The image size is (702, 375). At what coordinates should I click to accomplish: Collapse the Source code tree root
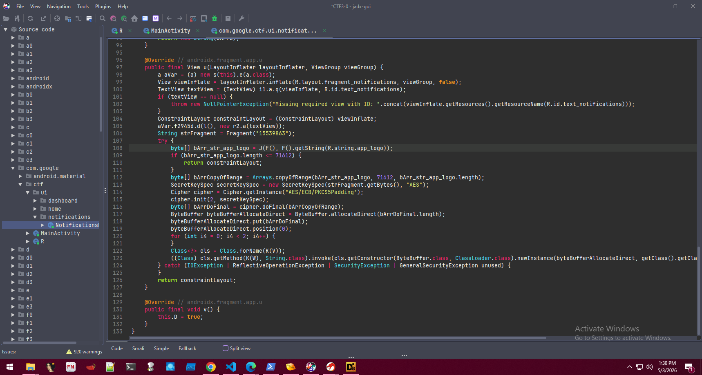(x=6, y=29)
